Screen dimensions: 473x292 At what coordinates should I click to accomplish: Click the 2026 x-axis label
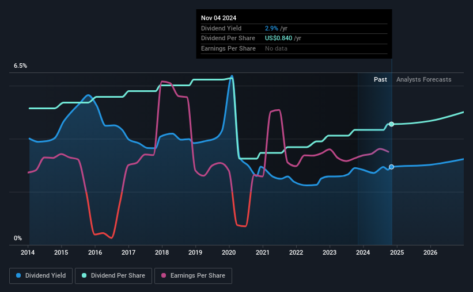coord(430,252)
